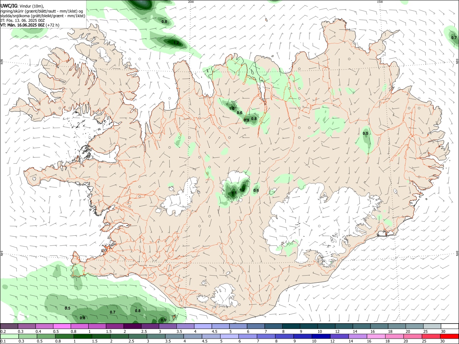Pick the darkest purple swatch labeled 2 in the top legend row
The image size is (459, 344).
132,326
